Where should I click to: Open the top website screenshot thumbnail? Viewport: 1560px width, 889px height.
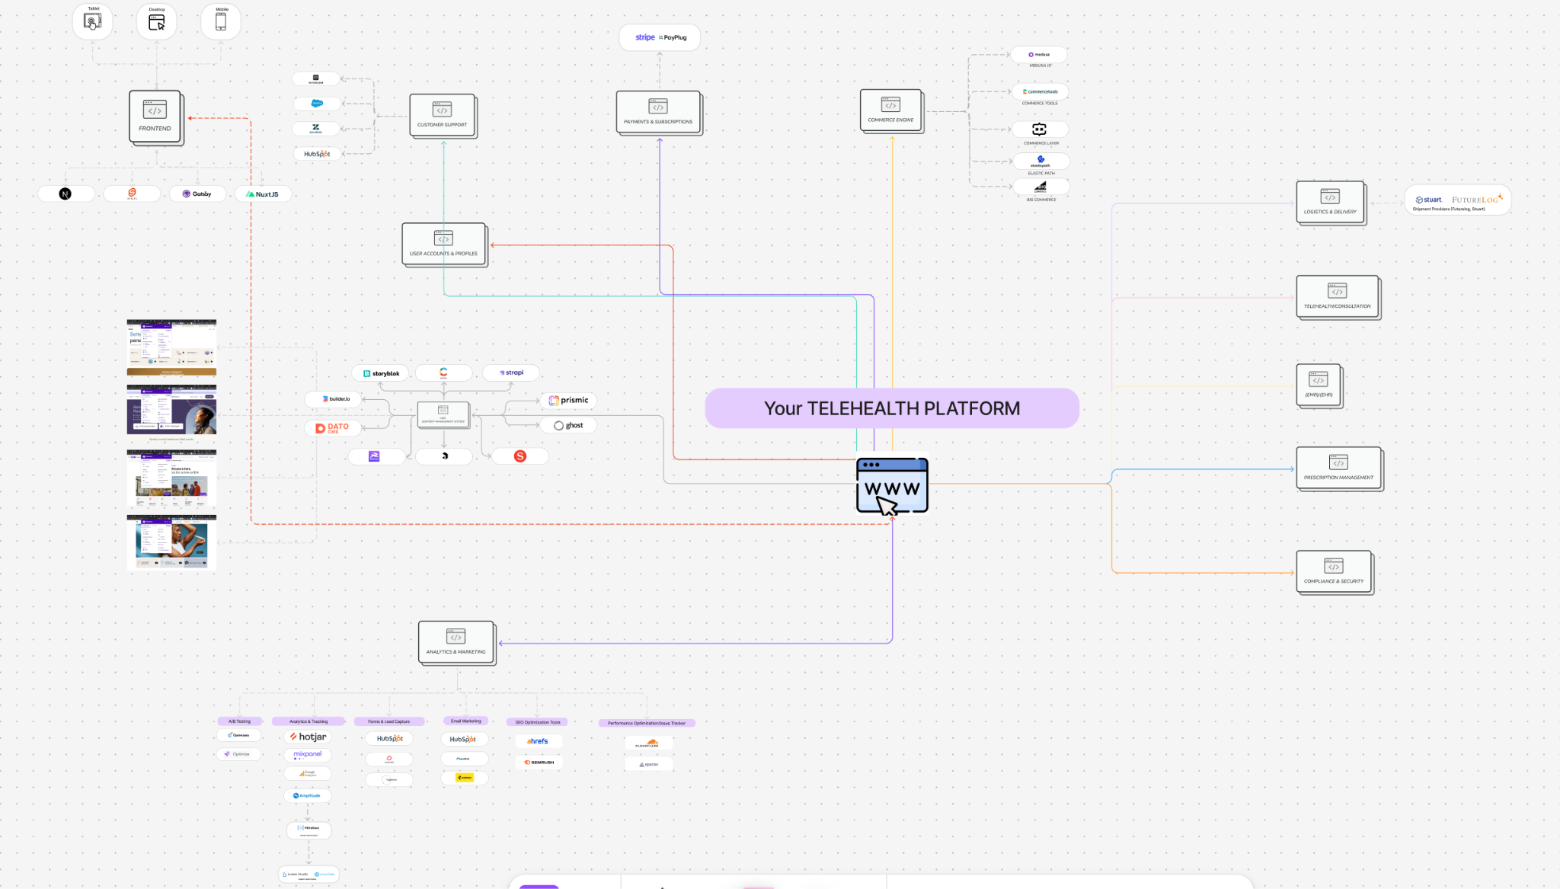click(x=171, y=347)
